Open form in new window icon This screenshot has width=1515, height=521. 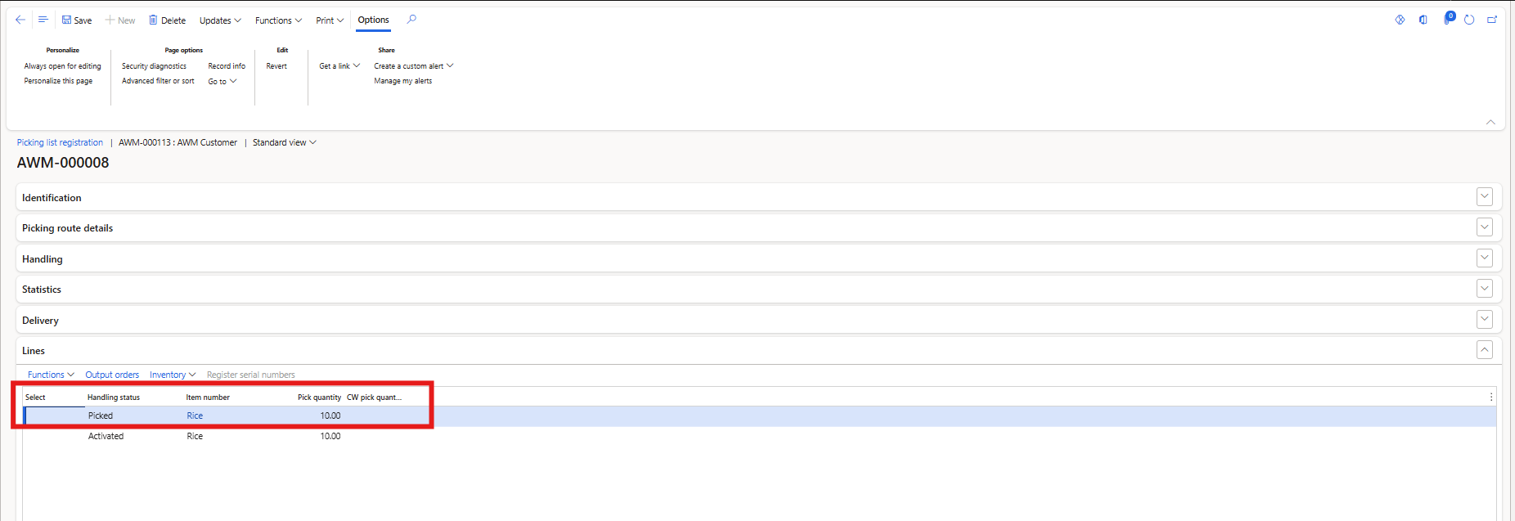pyautogui.click(x=1492, y=20)
